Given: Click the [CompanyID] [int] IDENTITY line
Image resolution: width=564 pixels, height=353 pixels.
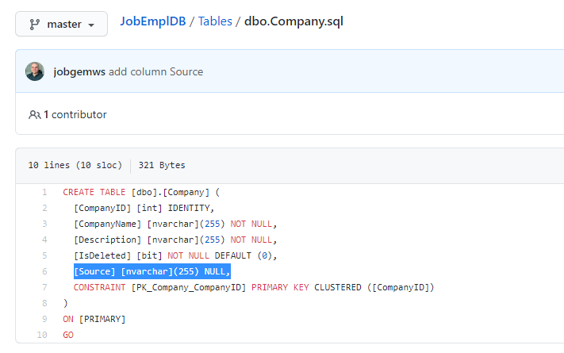Looking at the screenshot, I should pyautogui.click(x=144, y=208).
